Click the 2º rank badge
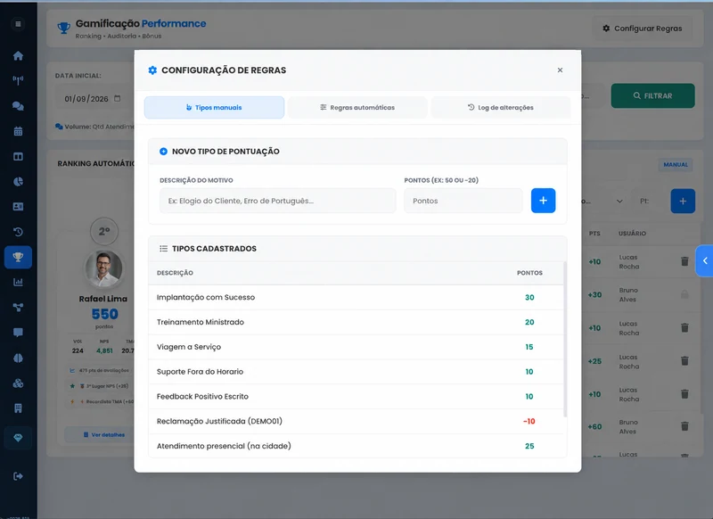Image resolution: width=713 pixels, height=519 pixels. coord(104,232)
